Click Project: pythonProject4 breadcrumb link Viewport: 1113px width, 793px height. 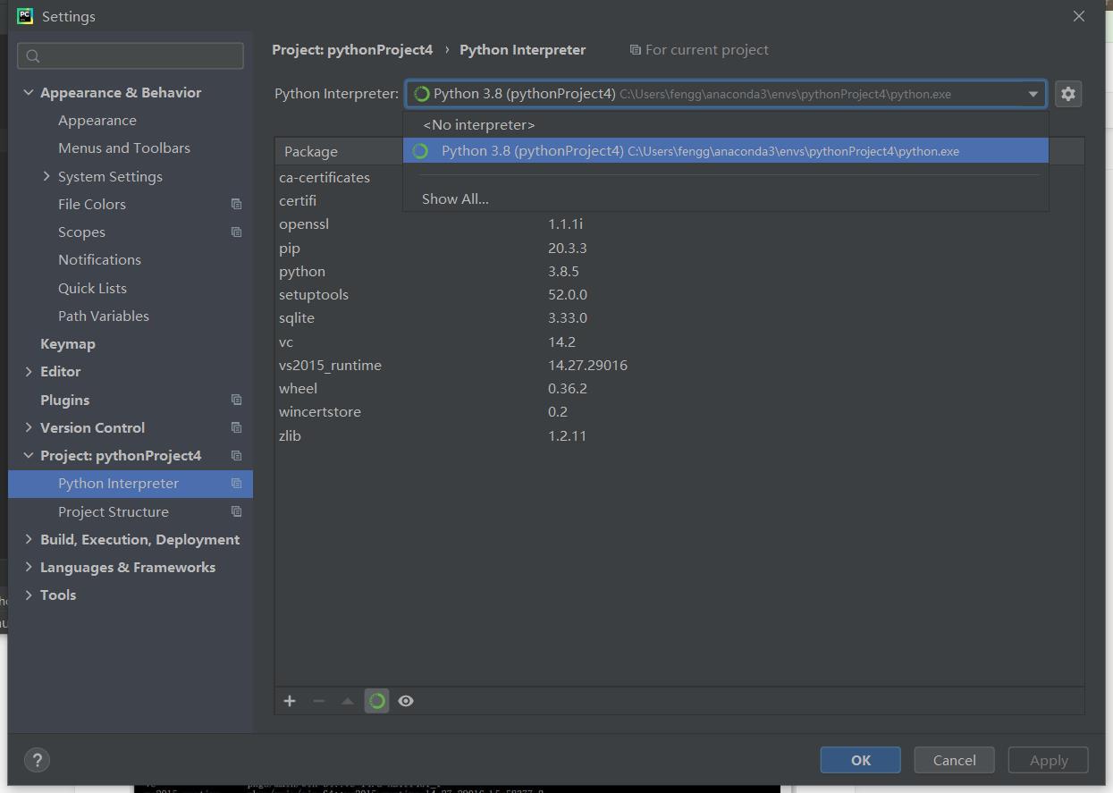point(352,50)
